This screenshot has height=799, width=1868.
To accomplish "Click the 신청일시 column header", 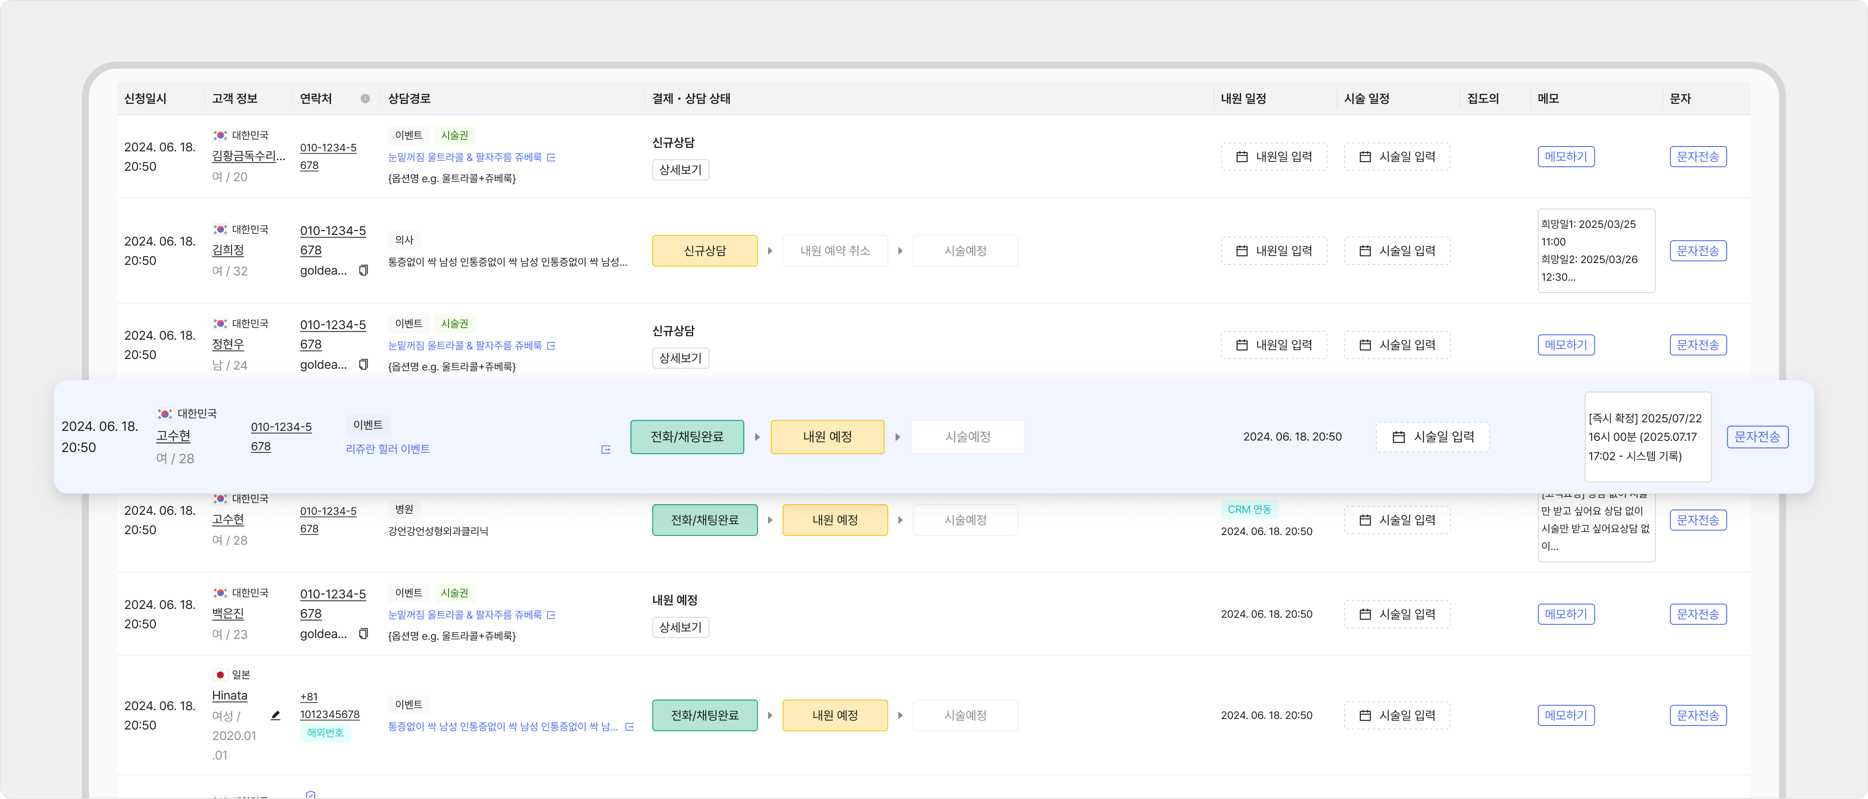I will coord(145,99).
